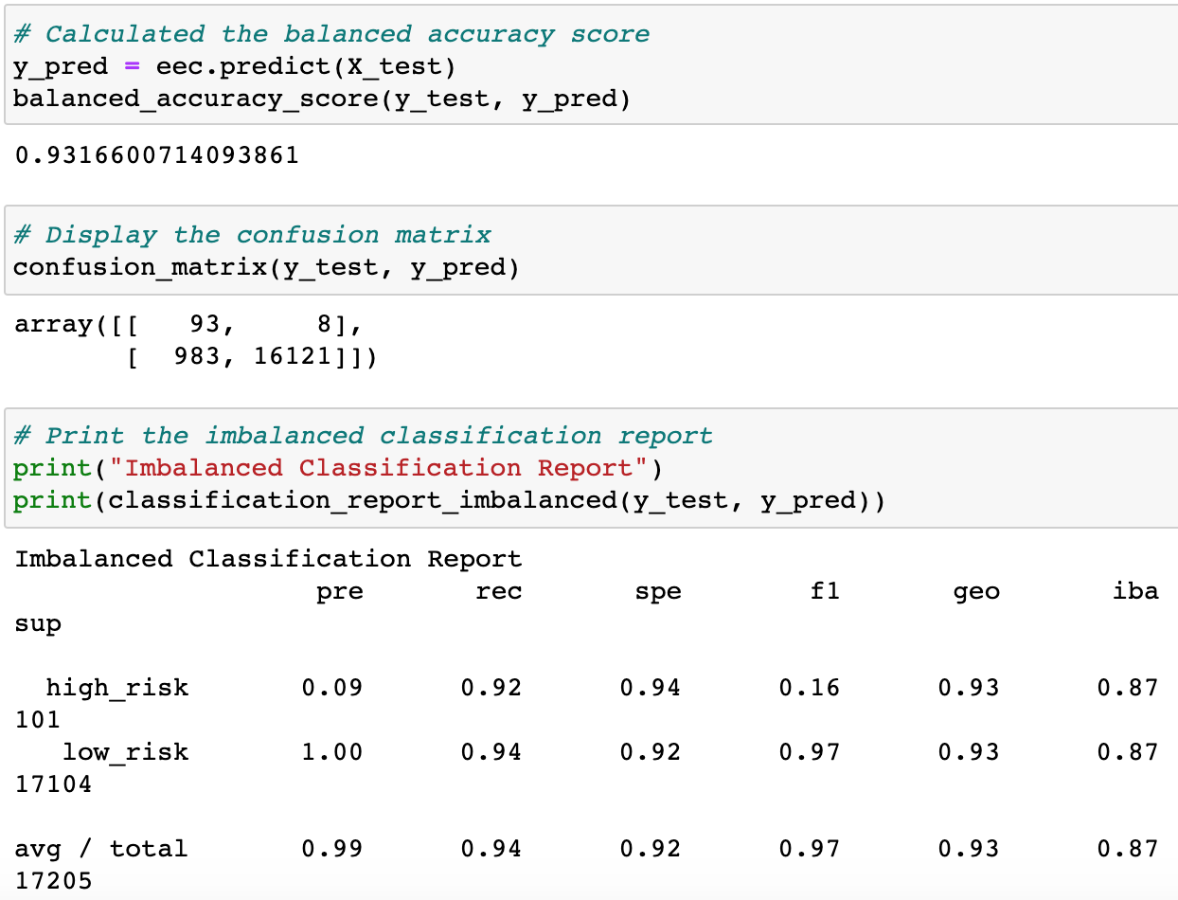
Task: Click the classification_report_imbalanced print line
Action: click(x=450, y=501)
